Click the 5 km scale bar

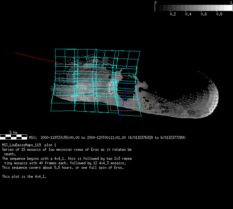pyautogui.click(x=14, y=137)
